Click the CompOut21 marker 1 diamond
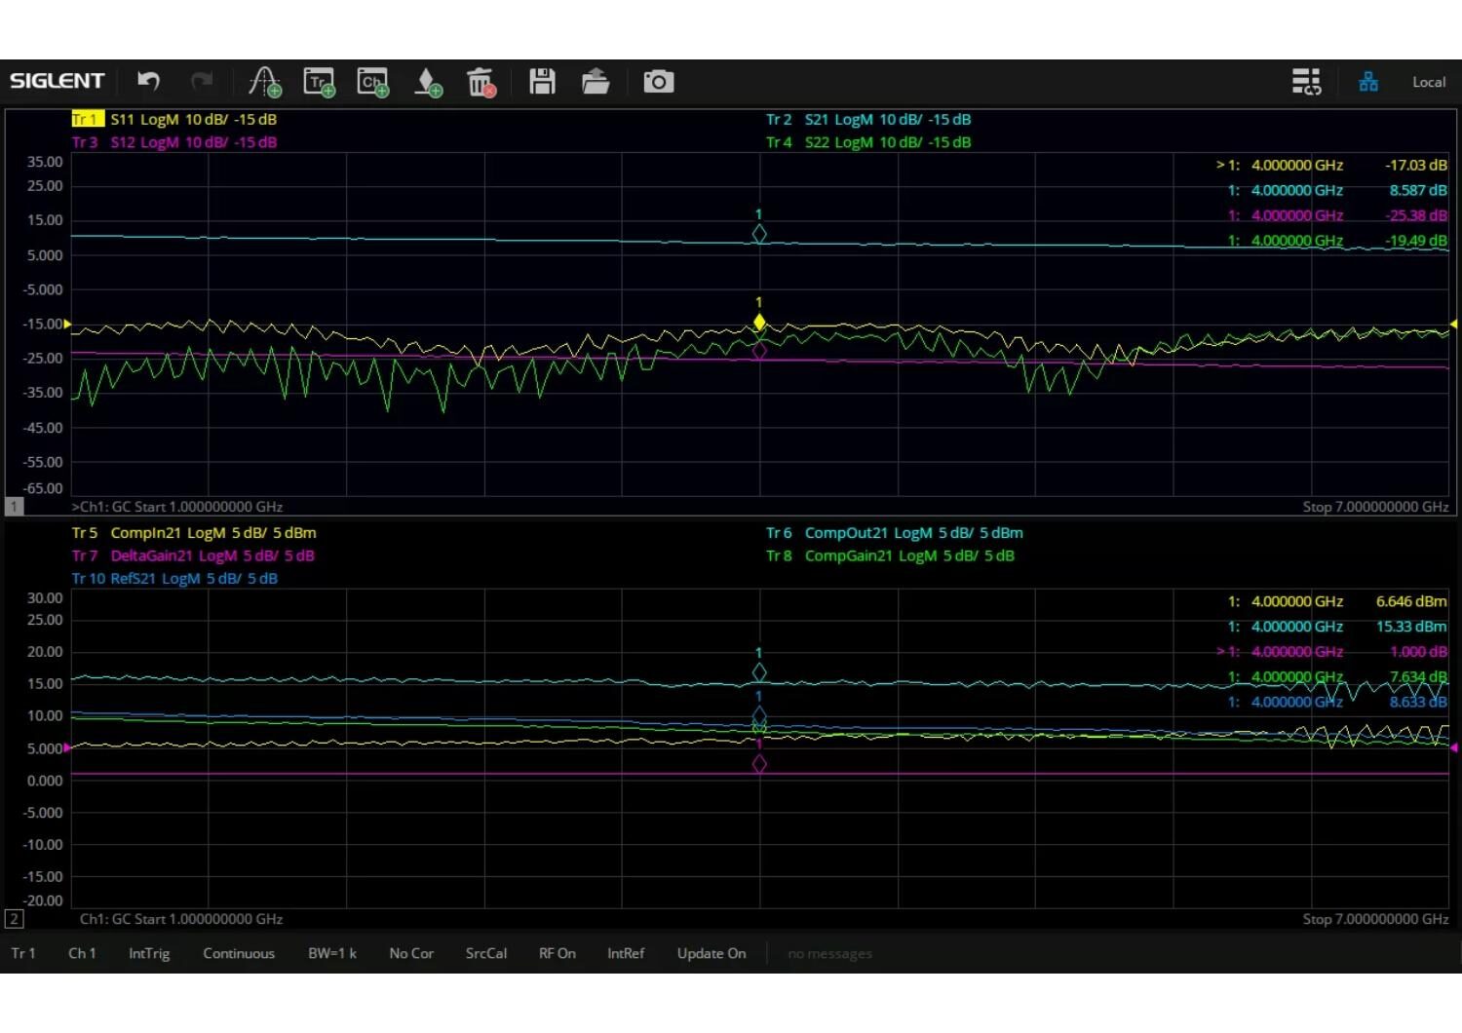This screenshot has height=1033, width=1462. tap(759, 672)
